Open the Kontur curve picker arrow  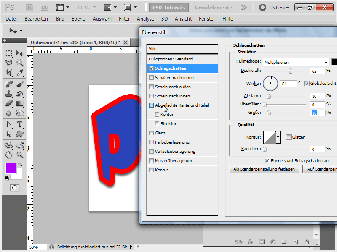click(x=278, y=137)
